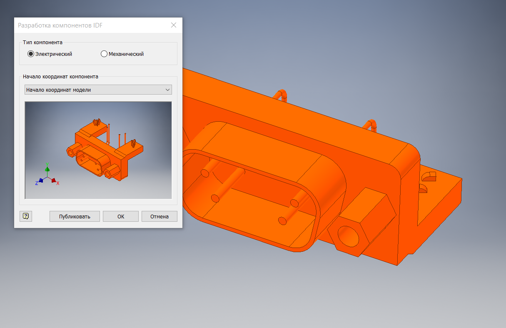The height and width of the screenshot is (328, 506).
Task: Confirm the IDF settings with OK
Action: click(120, 216)
